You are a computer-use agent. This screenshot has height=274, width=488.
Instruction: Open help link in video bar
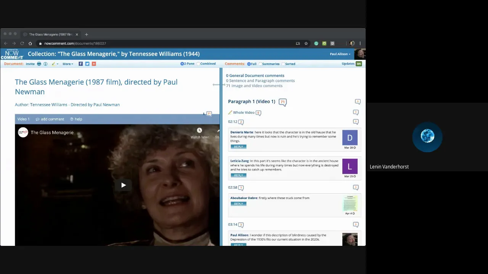tap(76, 119)
